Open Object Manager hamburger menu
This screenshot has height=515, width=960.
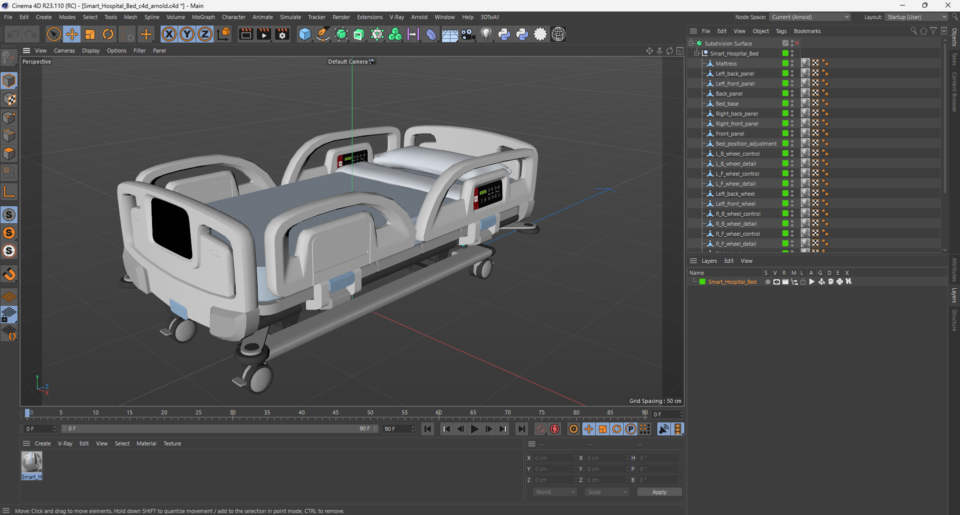click(x=693, y=31)
